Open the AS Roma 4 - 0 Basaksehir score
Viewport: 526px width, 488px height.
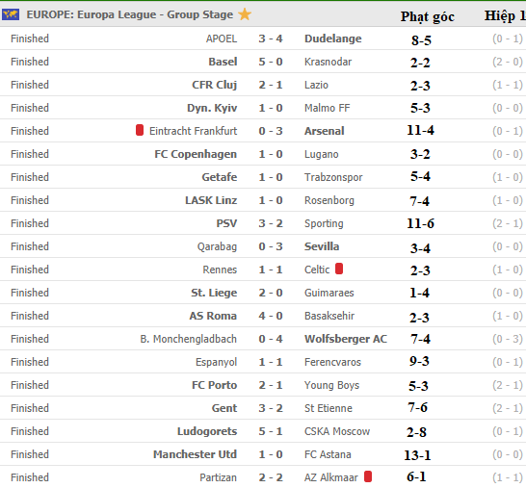(x=271, y=316)
